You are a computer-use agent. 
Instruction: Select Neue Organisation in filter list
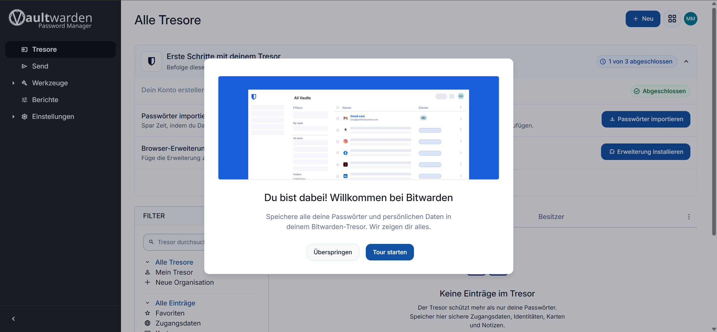point(185,282)
